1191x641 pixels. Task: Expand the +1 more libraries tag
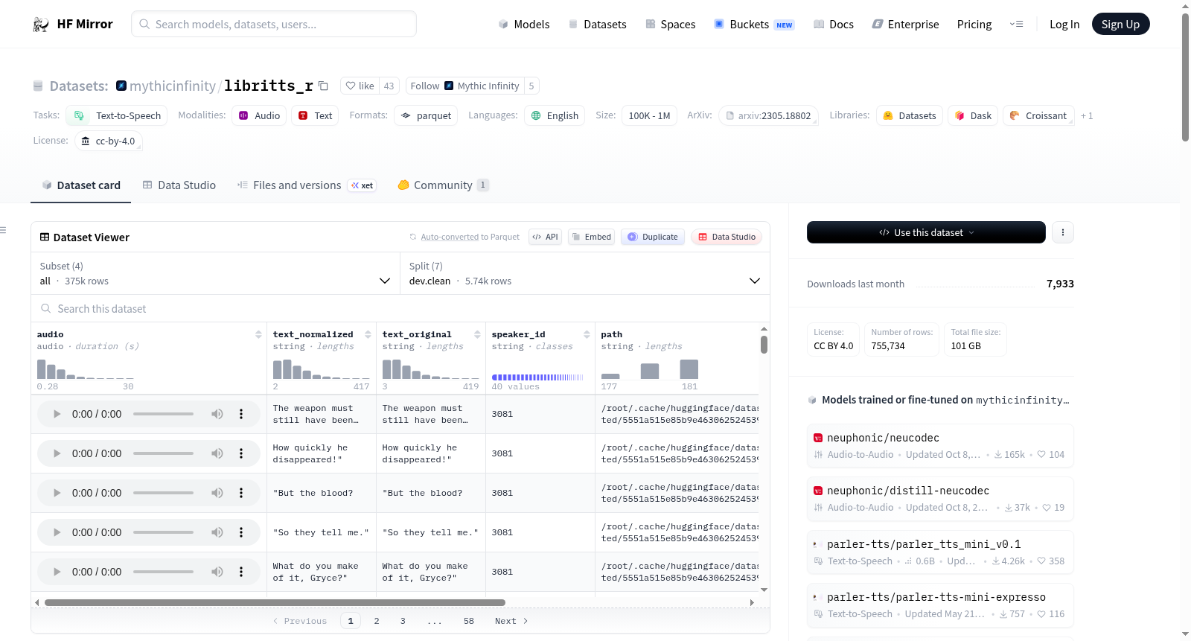coord(1087,115)
